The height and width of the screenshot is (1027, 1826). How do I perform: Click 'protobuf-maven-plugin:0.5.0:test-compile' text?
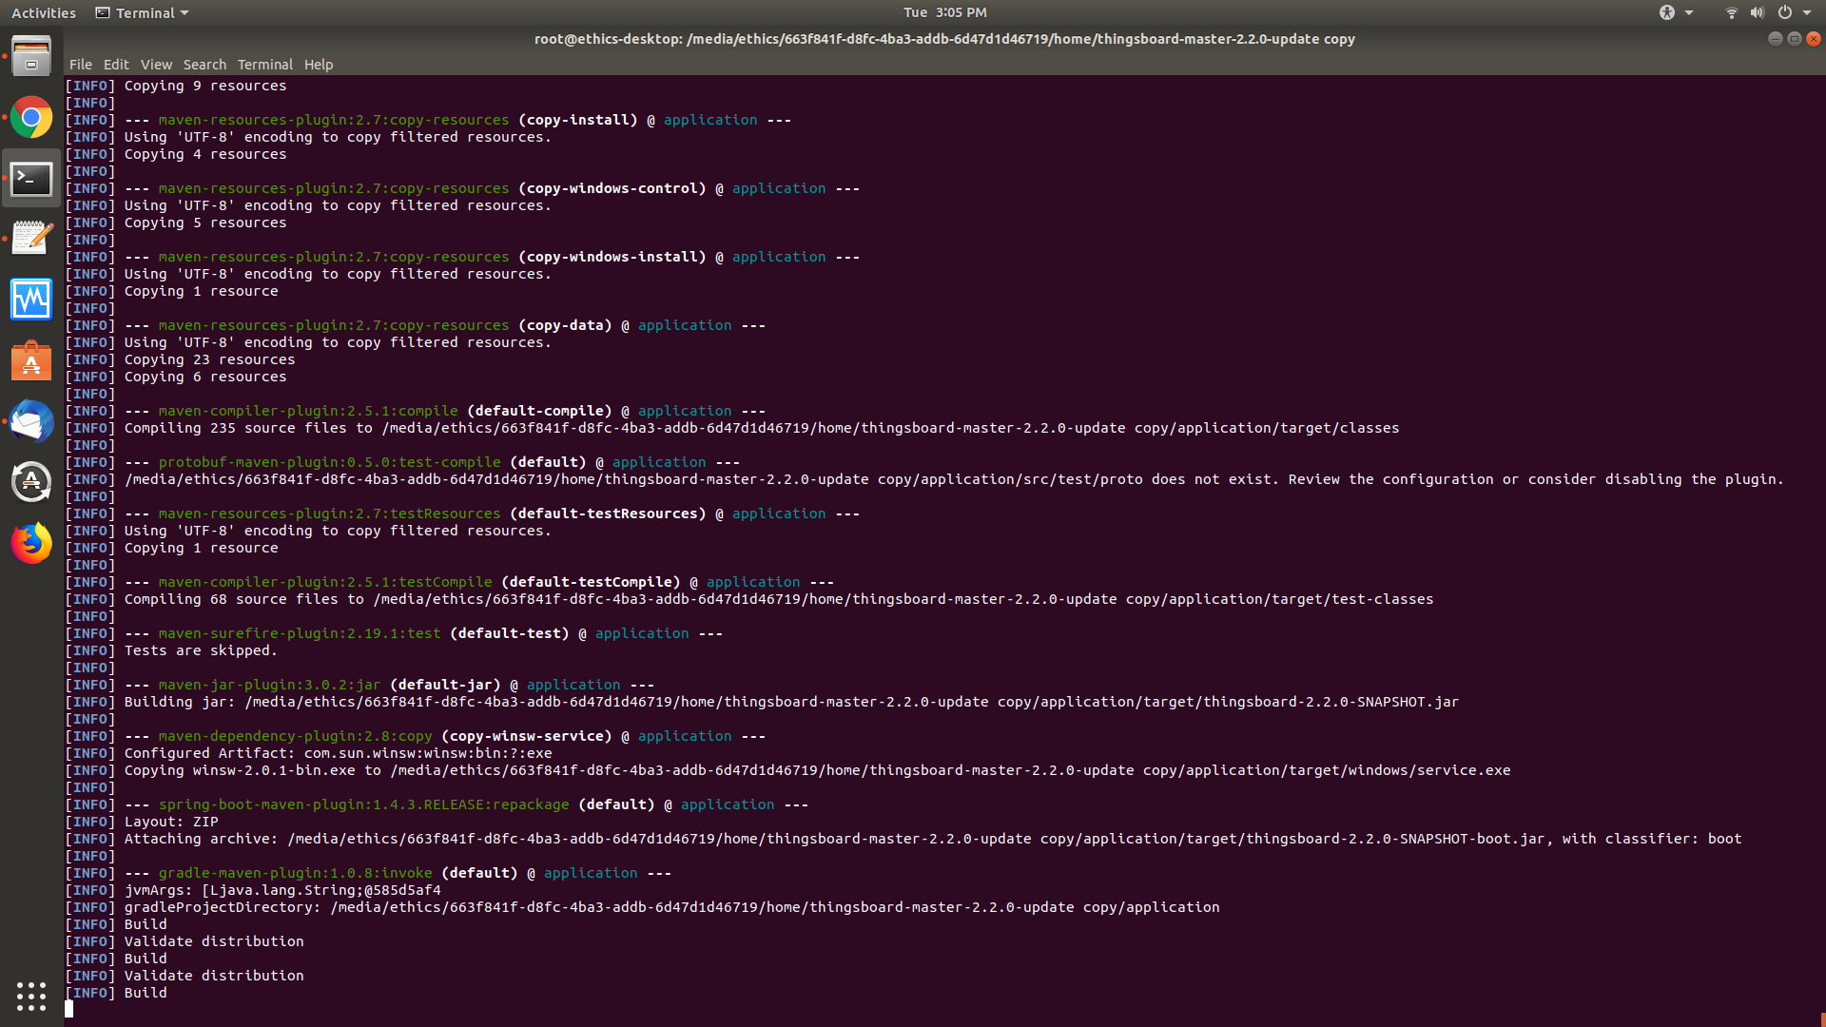point(329,462)
